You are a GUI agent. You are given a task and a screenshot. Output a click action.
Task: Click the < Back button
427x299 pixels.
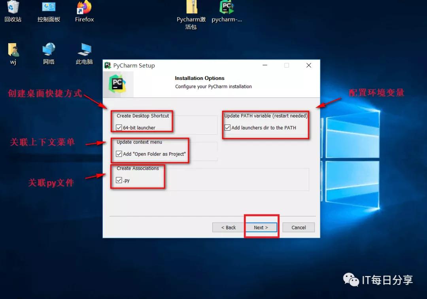pyautogui.click(x=228, y=227)
